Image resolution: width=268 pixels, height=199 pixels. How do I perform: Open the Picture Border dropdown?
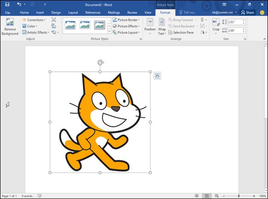(126, 20)
